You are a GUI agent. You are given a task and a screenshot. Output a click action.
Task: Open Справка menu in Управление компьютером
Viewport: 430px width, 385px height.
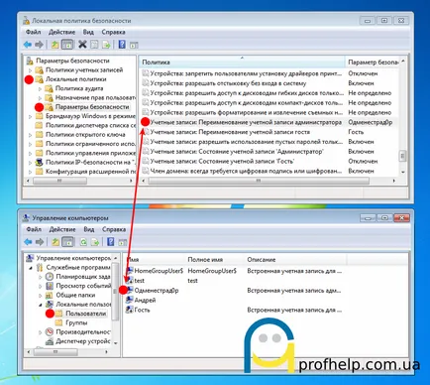click(x=114, y=229)
